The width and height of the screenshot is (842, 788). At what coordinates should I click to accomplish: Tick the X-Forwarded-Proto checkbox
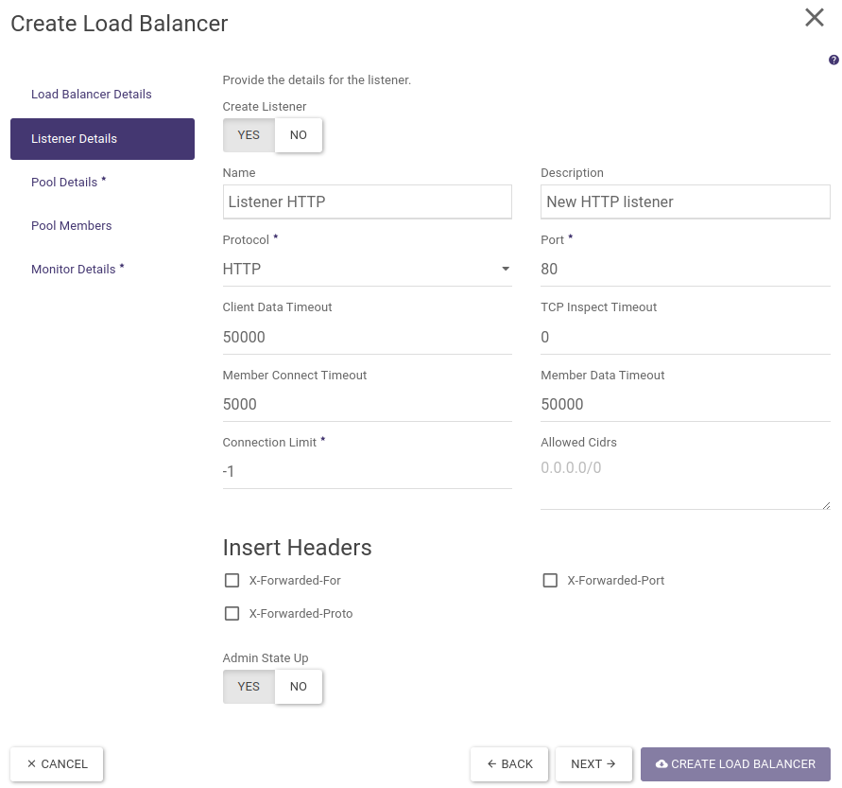[x=232, y=614]
